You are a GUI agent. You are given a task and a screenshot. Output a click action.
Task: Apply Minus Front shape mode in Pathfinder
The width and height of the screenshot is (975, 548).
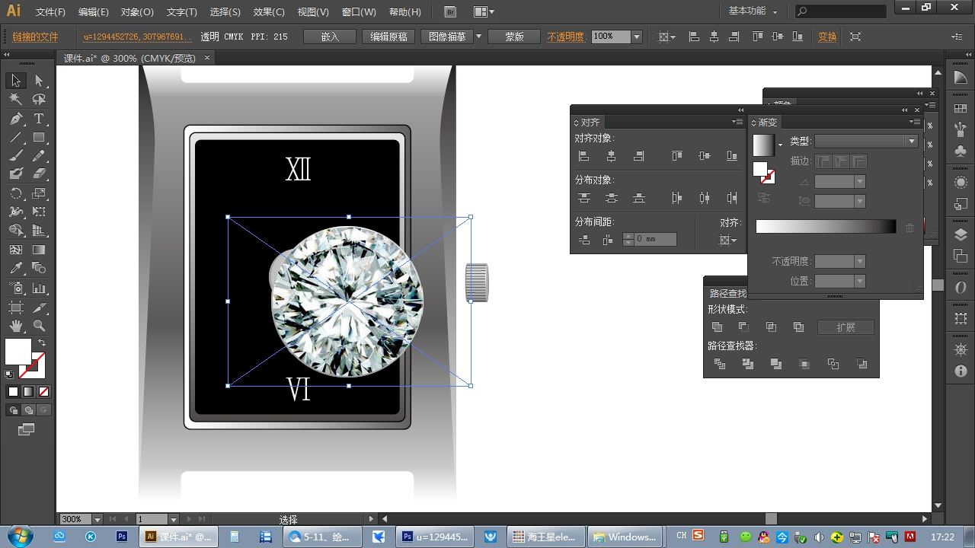tap(743, 327)
